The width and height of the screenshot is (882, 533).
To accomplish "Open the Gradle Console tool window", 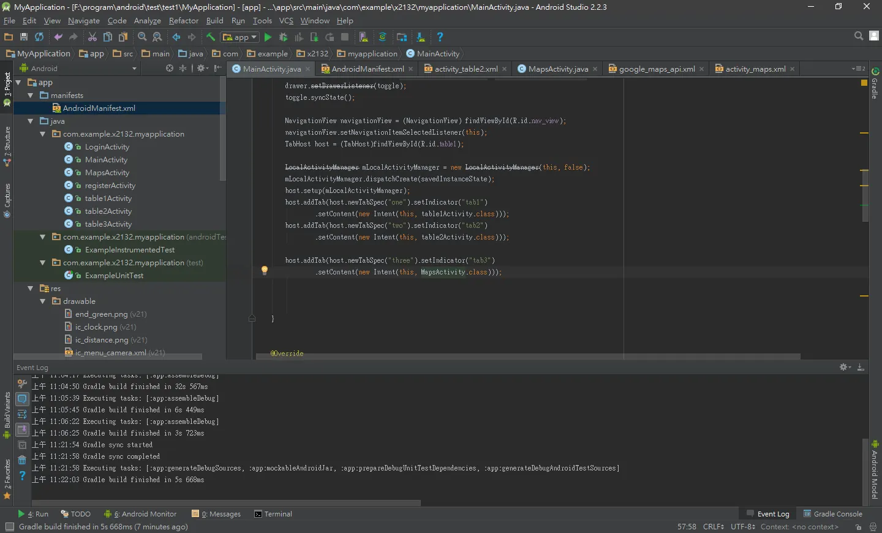I will click(x=832, y=514).
